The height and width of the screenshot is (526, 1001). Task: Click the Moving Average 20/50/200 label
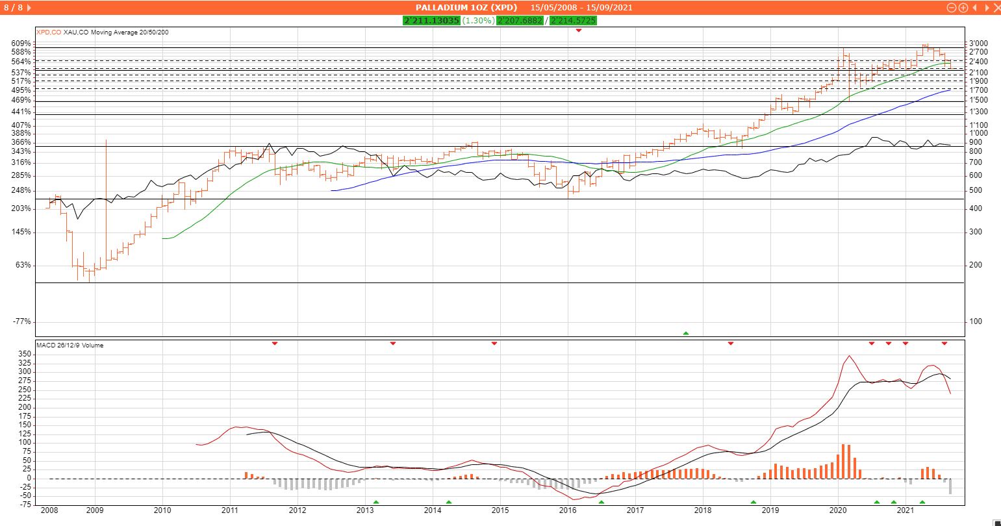click(130, 32)
